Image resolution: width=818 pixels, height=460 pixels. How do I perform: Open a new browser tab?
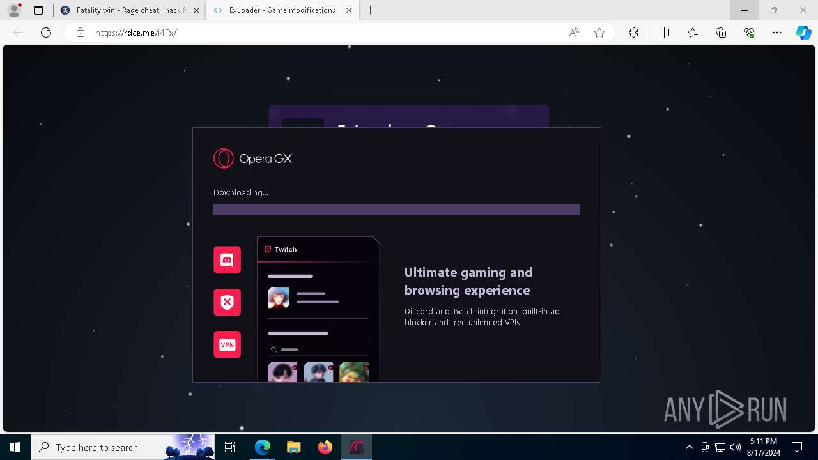click(x=371, y=10)
